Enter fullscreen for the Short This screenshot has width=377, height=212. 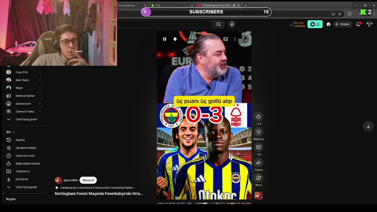244,39
